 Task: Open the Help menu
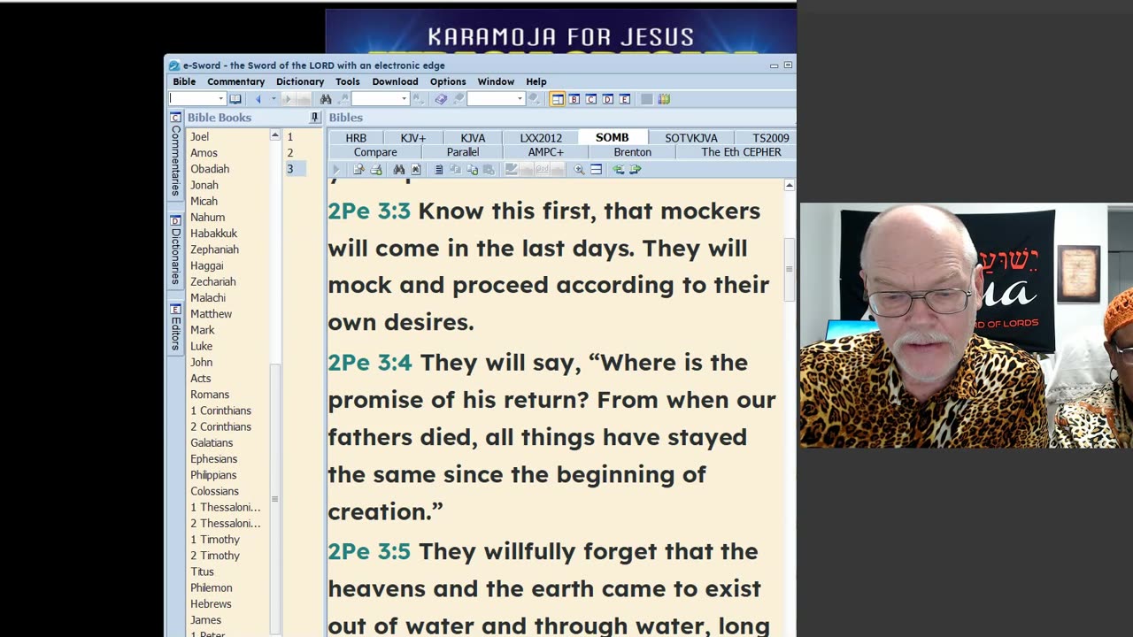click(536, 81)
